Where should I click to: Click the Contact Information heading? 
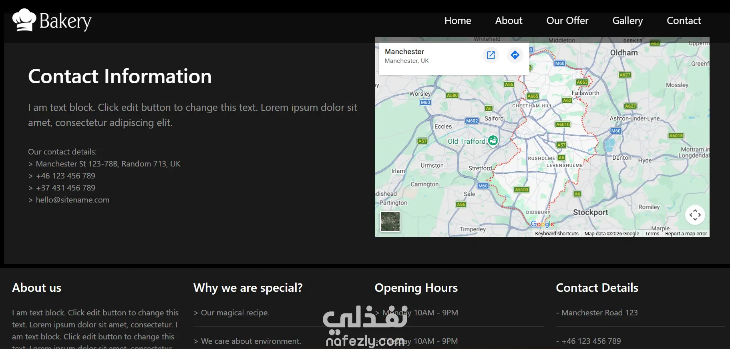point(120,76)
